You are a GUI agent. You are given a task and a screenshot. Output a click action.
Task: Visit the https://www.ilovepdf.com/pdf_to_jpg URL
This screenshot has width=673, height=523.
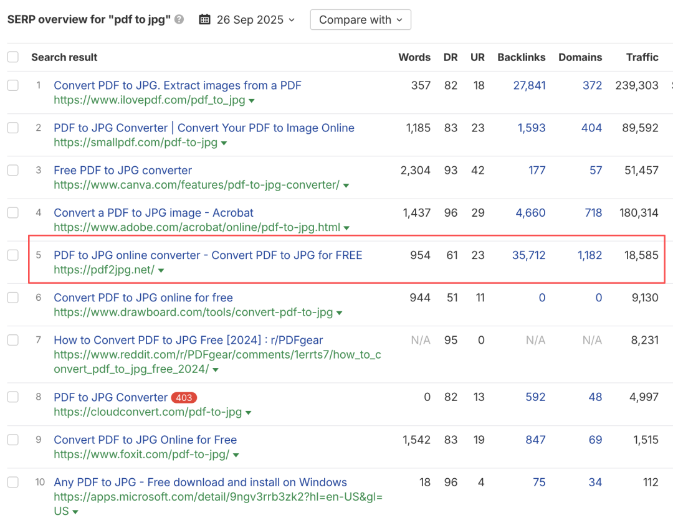[150, 100]
